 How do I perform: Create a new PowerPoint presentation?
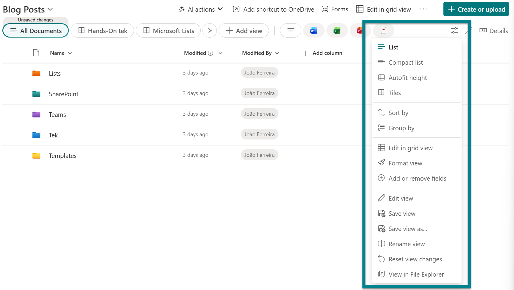pyautogui.click(x=360, y=30)
